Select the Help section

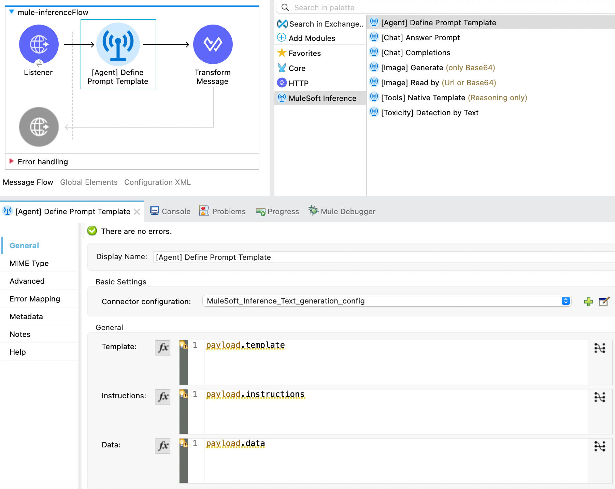point(40,352)
